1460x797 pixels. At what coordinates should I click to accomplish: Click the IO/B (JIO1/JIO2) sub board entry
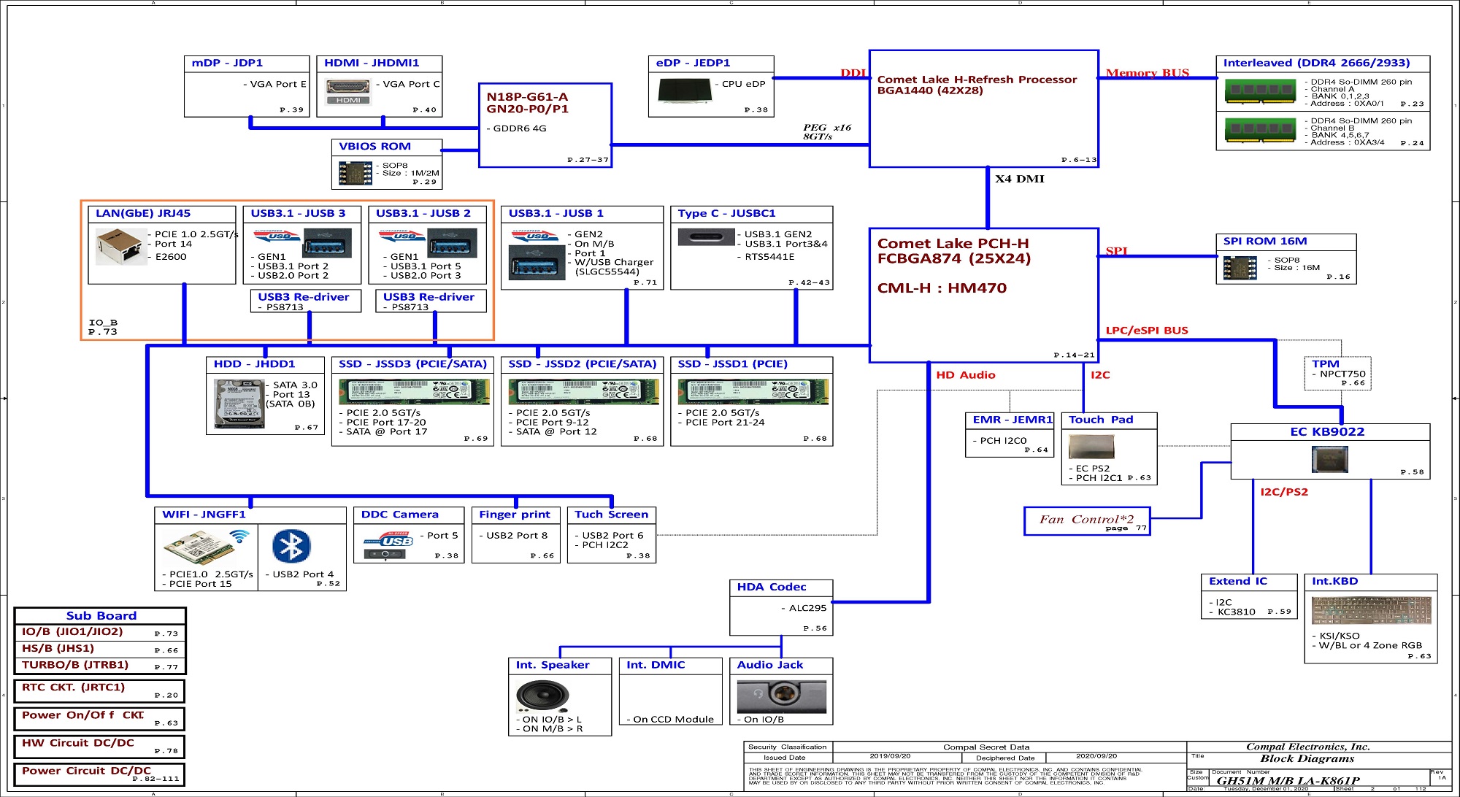(72, 632)
